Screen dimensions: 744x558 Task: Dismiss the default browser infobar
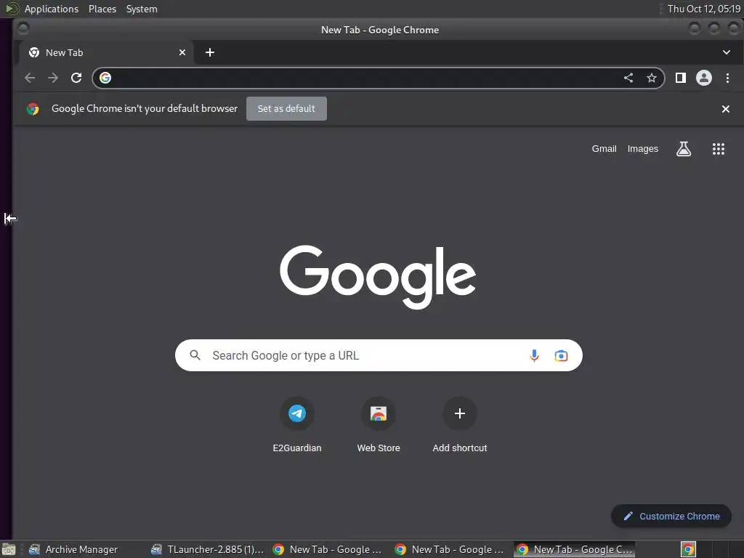click(726, 109)
